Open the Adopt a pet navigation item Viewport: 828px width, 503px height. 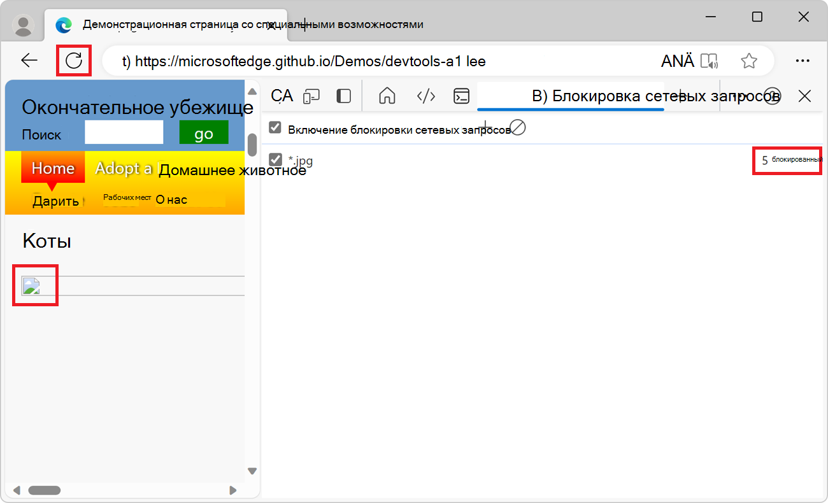[201, 169]
